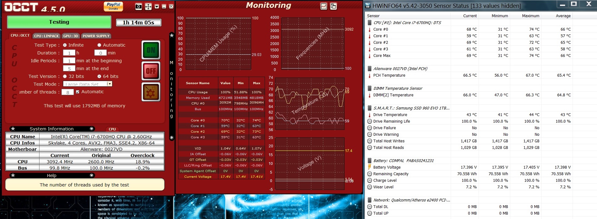This screenshot has height=219, width=597.
Task: Click thermometer icon for Drive Temperature
Action: (370, 115)
